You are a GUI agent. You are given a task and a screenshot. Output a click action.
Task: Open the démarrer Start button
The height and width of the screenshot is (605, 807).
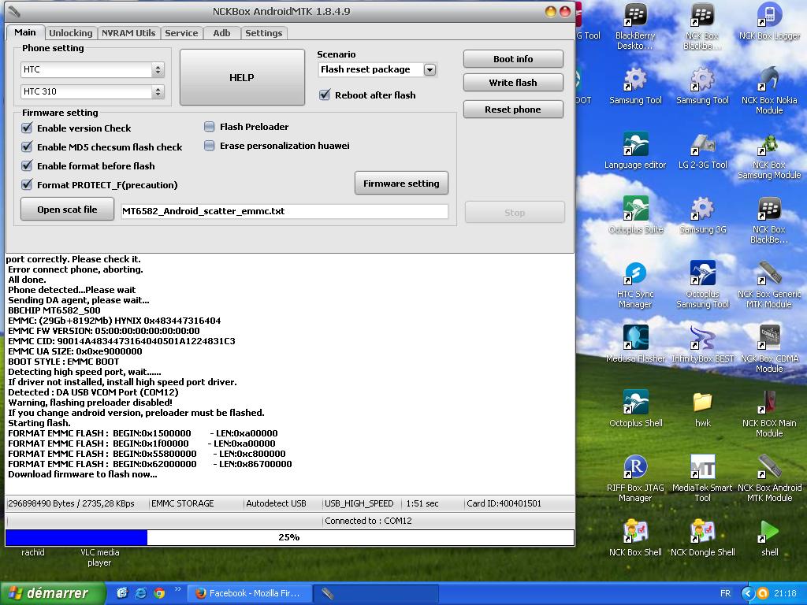pyautogui.click(x=53, y=593)
